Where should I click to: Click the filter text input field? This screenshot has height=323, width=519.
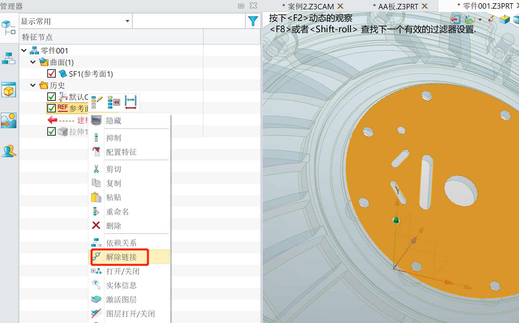click(189, 21)
